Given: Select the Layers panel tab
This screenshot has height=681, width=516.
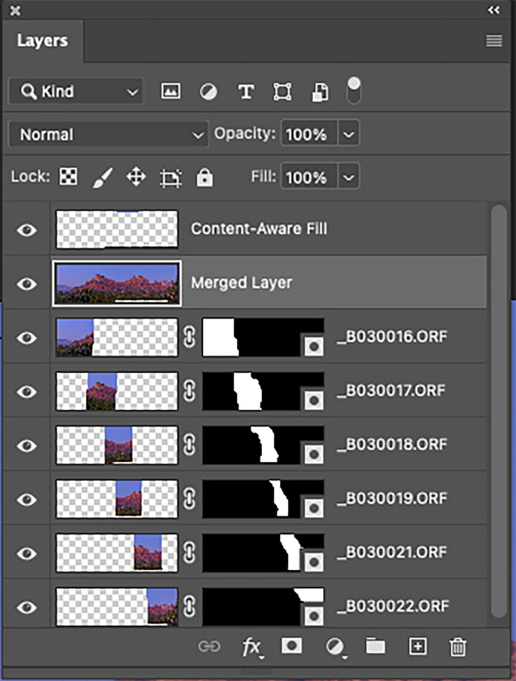Looking at the screenshot, I should click(43, 41).
